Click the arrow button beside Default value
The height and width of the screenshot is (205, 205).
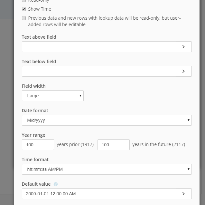coord(183,194)
